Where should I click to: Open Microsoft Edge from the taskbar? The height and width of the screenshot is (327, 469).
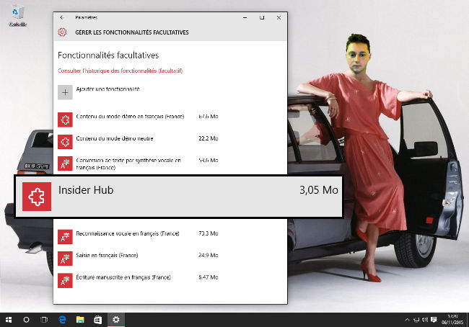(63, 319)
